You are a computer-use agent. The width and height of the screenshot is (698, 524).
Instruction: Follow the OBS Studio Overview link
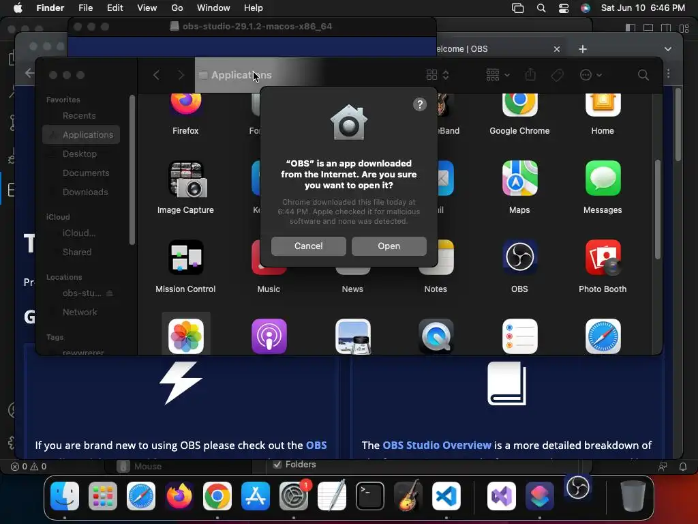[x=437, y=445]
